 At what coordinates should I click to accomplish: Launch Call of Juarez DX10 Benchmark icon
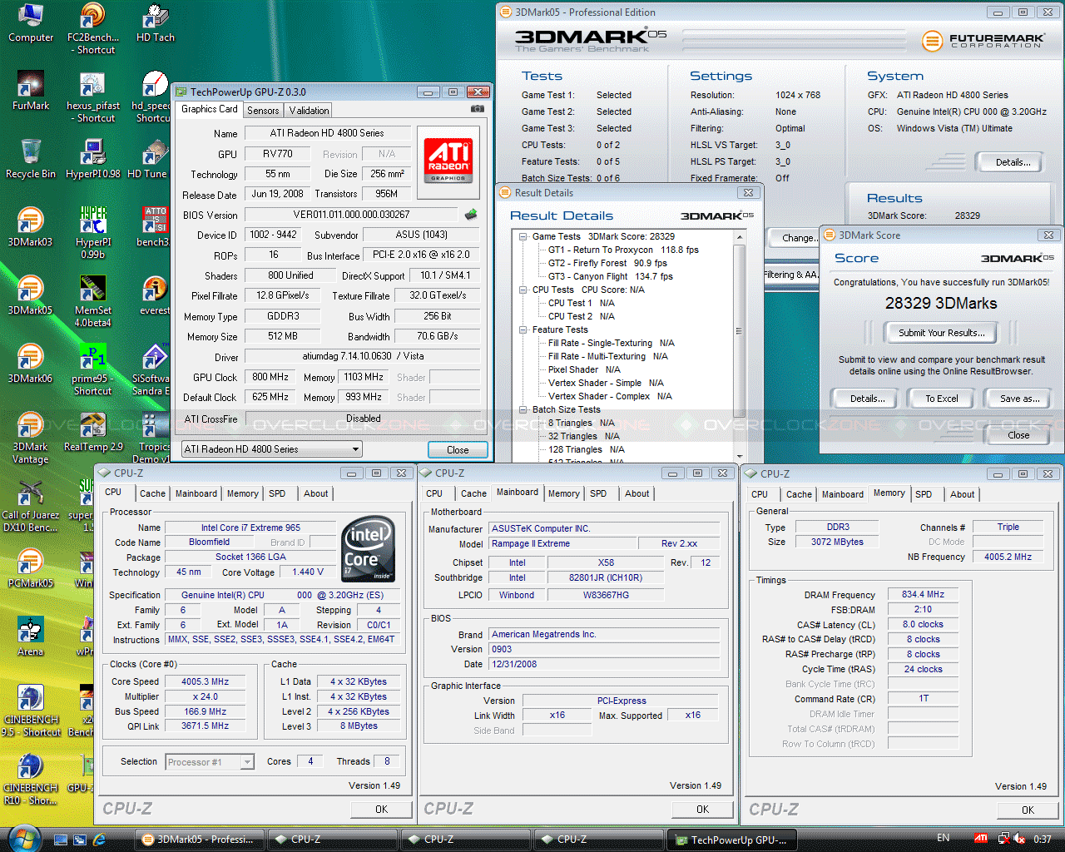tap(31, 507)
